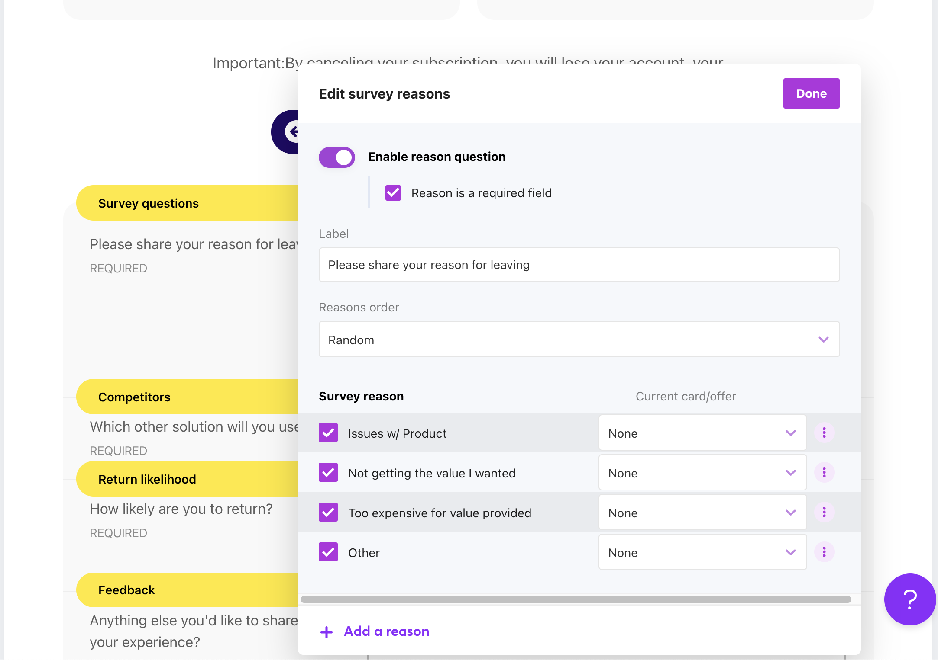The height and width of the screenshot is (660, 938).
Task: Expand offer dropdown for Issues w/ Product
Action: [702, 433]
